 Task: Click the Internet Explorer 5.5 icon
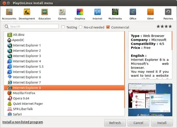10,67
